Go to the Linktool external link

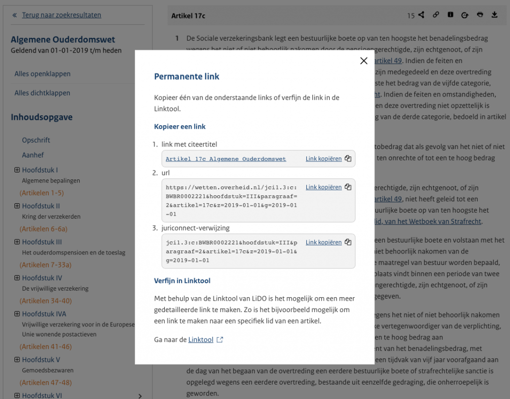[201, 340]
